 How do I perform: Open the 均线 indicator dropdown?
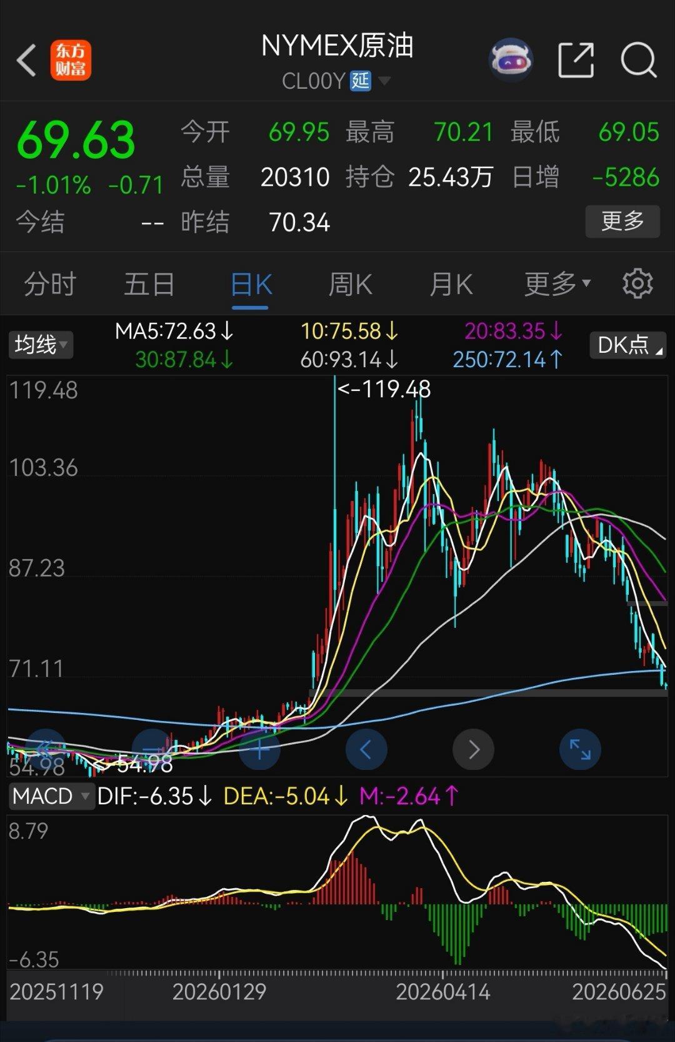(x=41, y=345)
